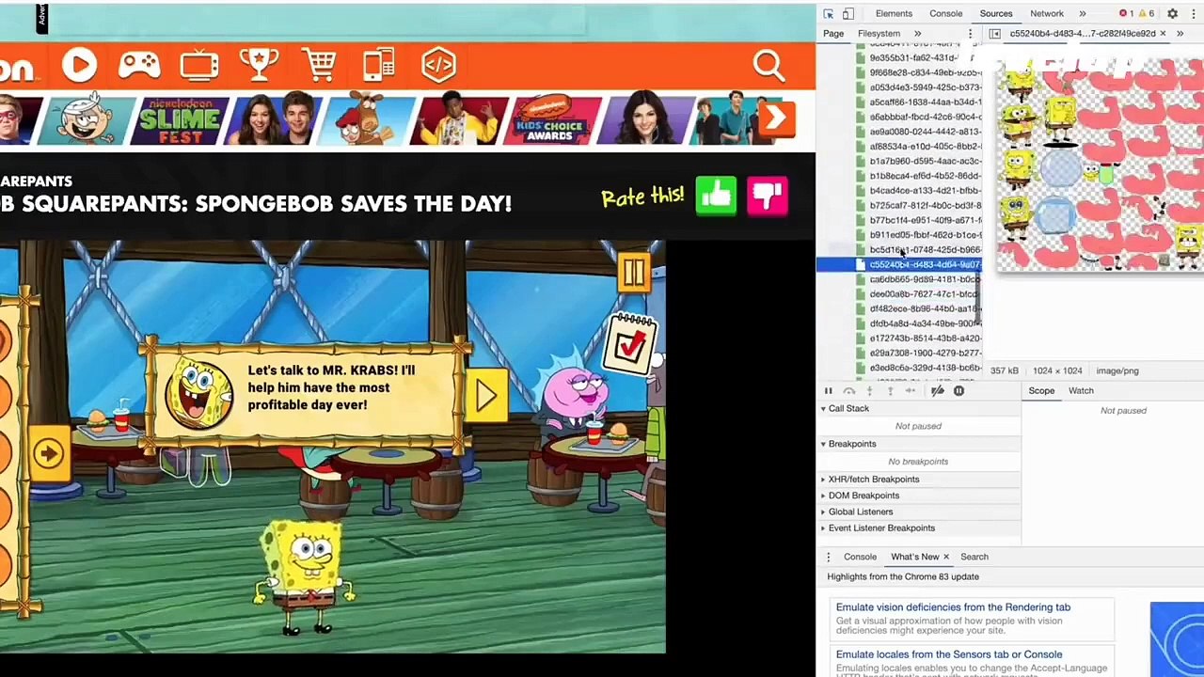The width and height of the screenshot is (1204, 677).
Task: Toggle pause on exceptions
Action: (x=958, y=391)
